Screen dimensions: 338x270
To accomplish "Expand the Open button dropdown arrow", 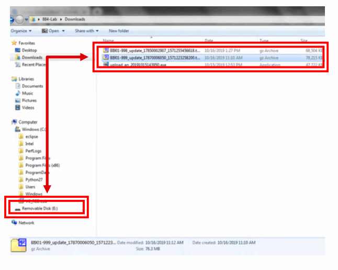I will [x=63, y=31].
